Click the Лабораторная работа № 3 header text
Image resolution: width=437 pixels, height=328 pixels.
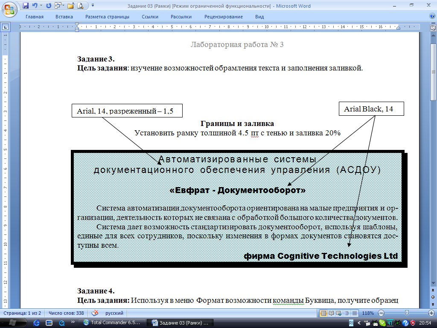click(x=237, y=44)
